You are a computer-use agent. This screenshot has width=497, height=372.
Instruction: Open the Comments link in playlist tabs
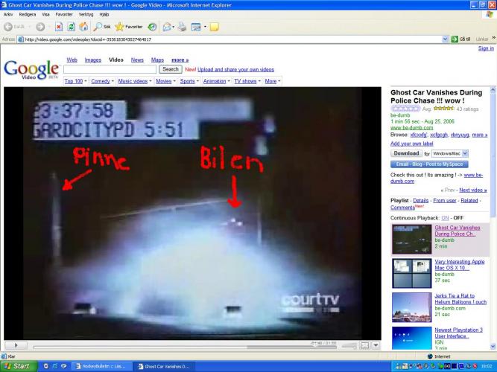coord(402,208)
